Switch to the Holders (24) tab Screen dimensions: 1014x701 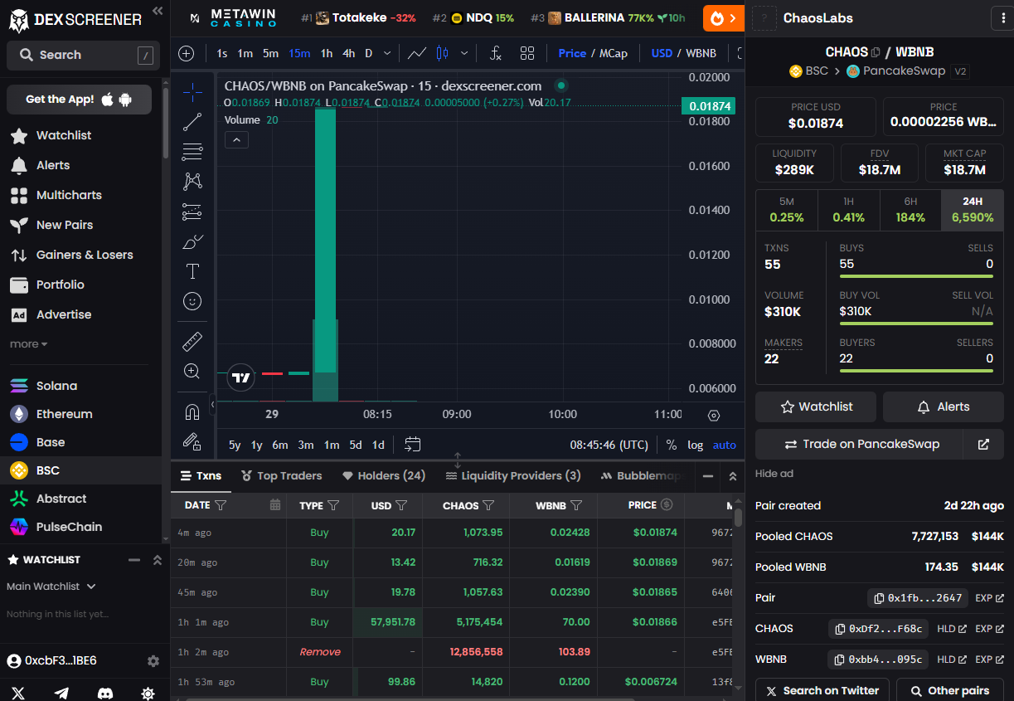(x=383, y=475)
